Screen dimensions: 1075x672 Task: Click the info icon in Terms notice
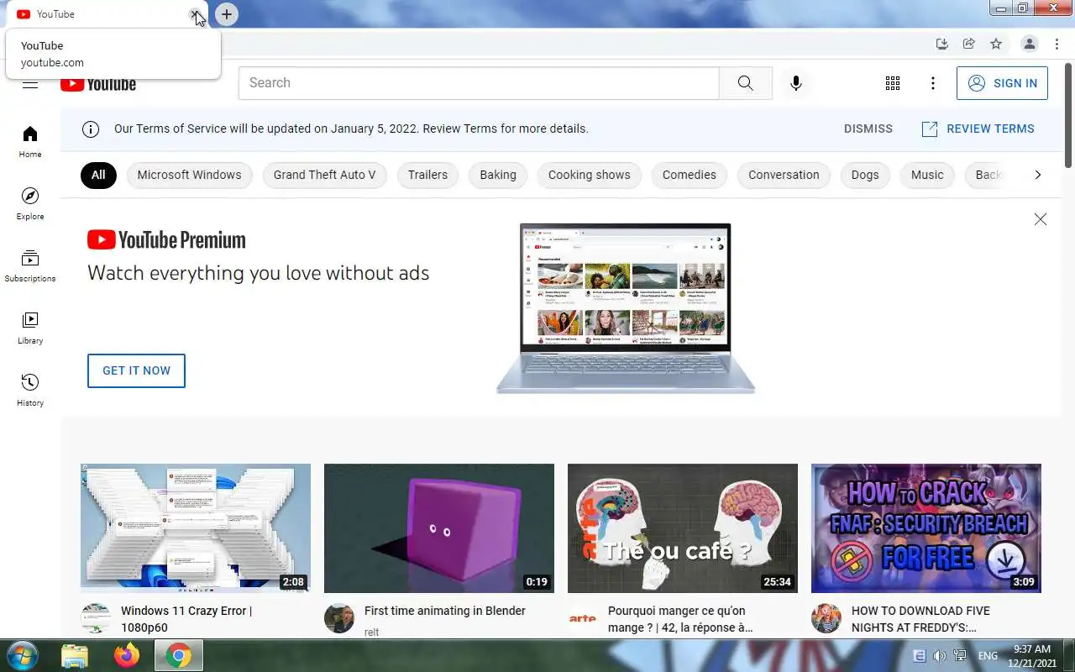click(91, 129)
